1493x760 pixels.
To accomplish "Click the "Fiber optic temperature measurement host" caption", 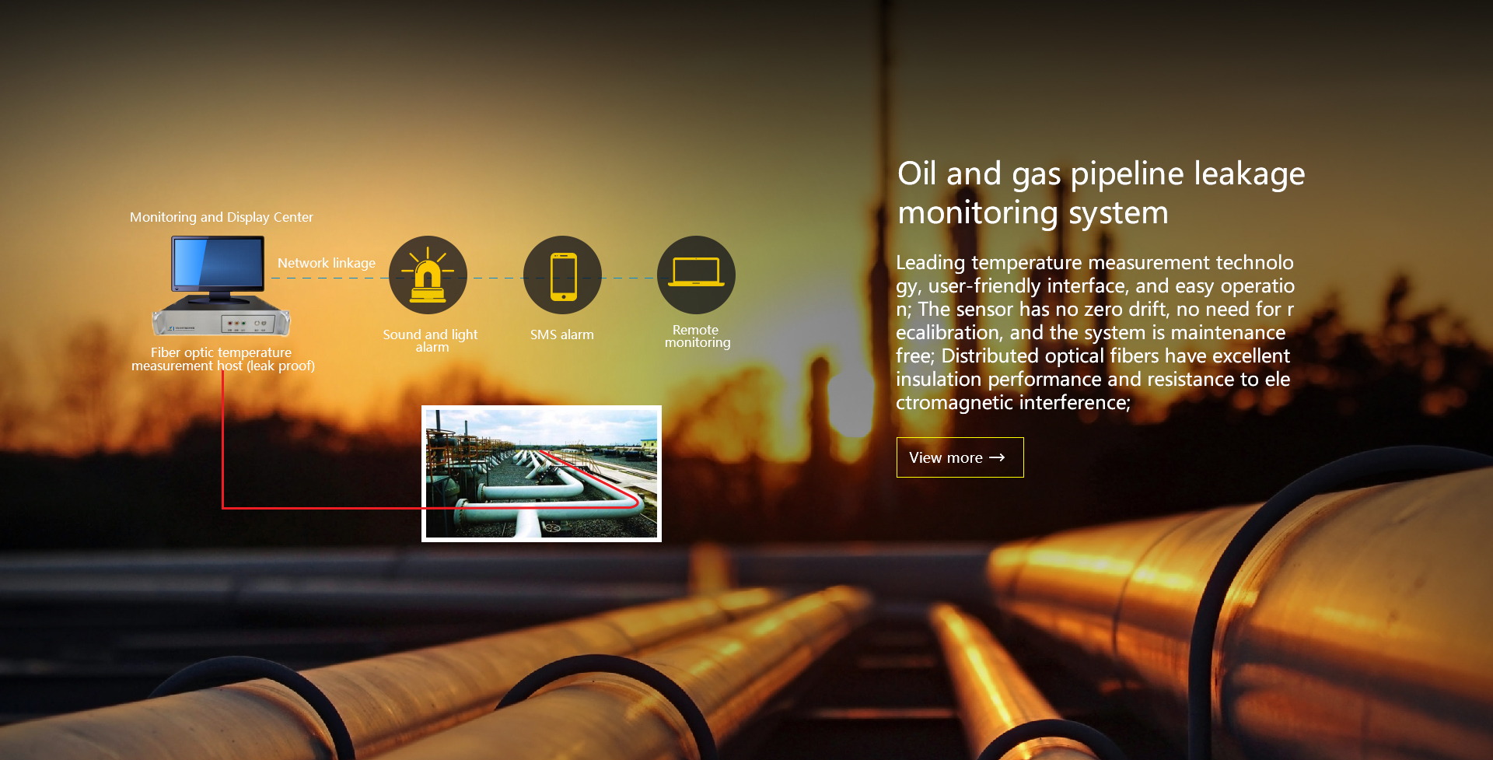I will [x=222, y=359].
